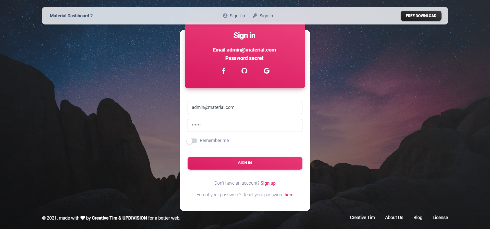Follow the pink Sign up link
The image size is (490, 229).
click(268, 183)
